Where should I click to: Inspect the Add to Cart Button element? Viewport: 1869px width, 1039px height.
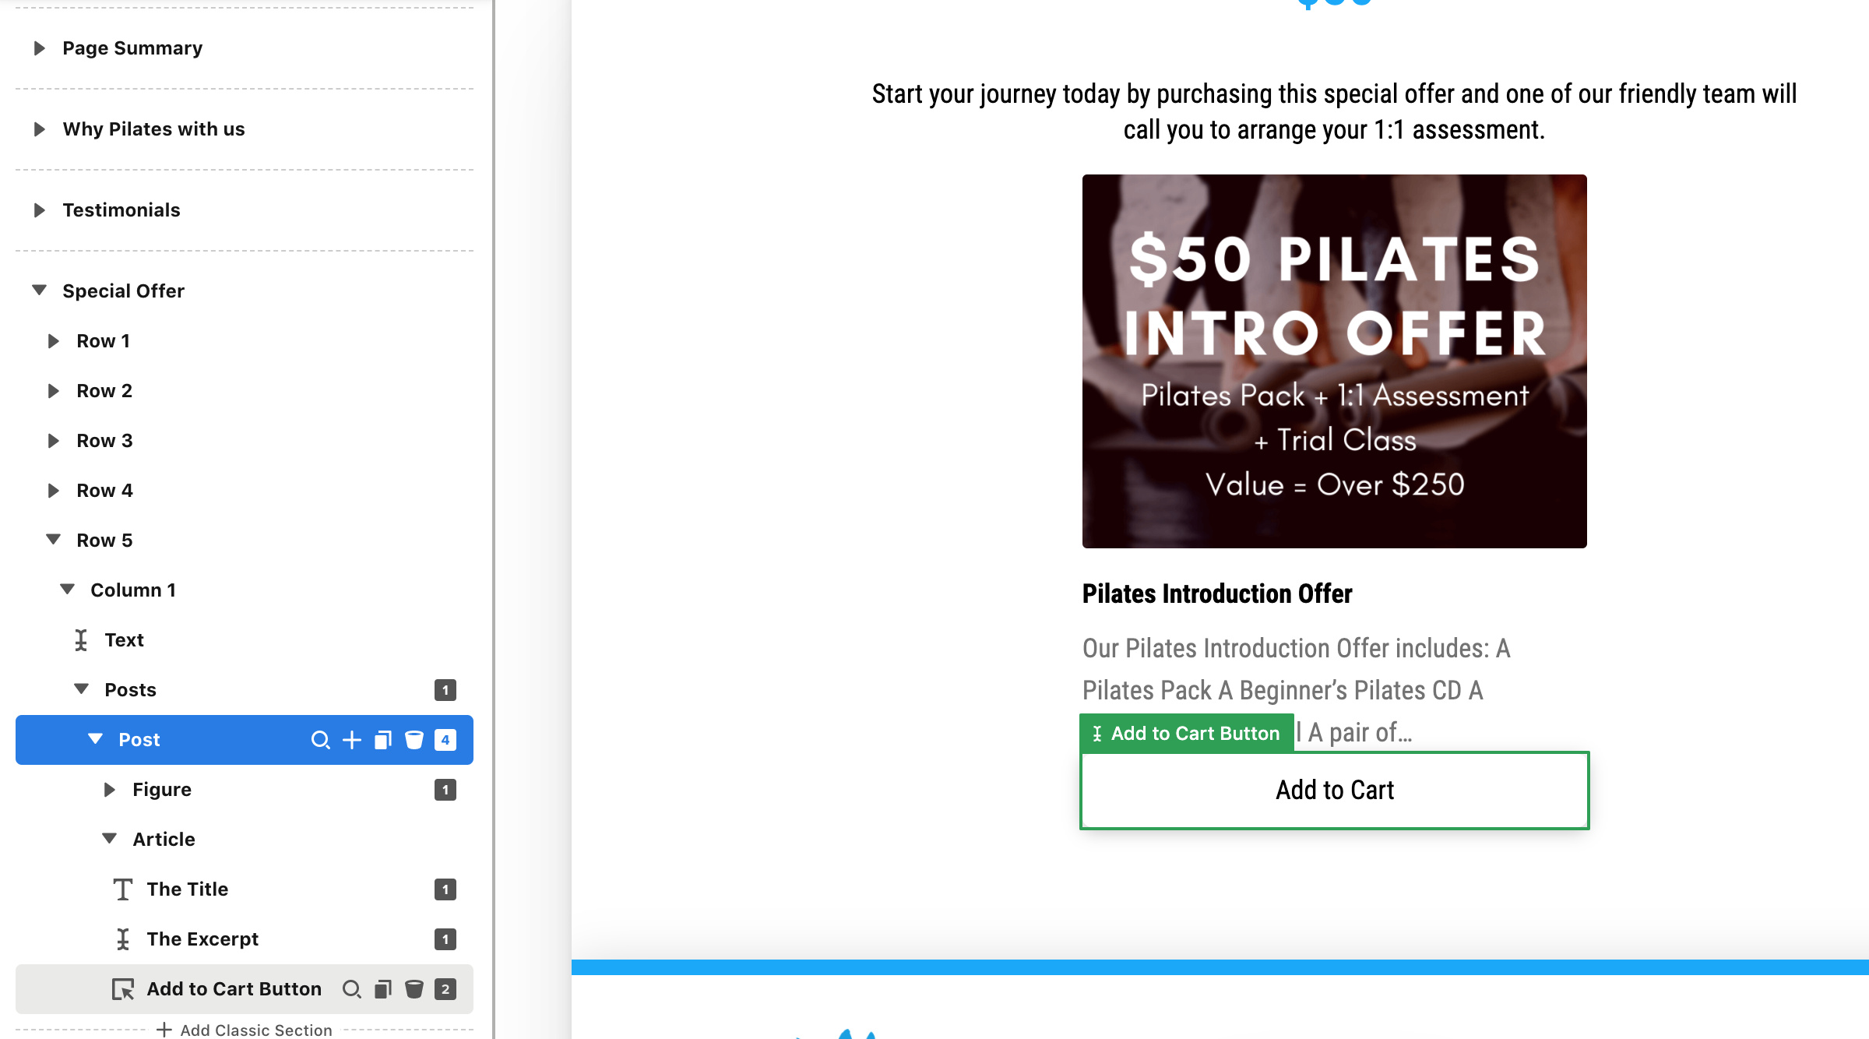(352, 989)
